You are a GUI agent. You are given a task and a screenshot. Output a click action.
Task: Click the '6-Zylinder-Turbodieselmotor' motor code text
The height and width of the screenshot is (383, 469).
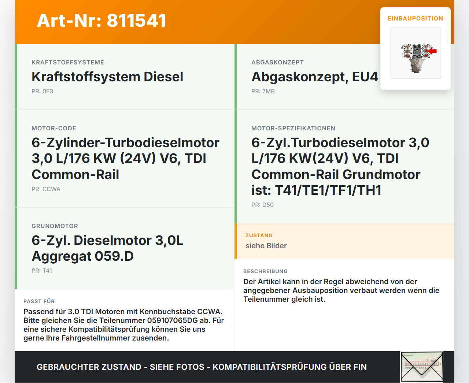point(126,158)
